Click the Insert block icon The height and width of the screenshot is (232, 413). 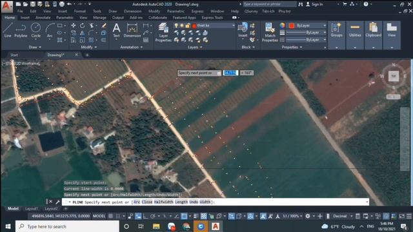(243, 30)
